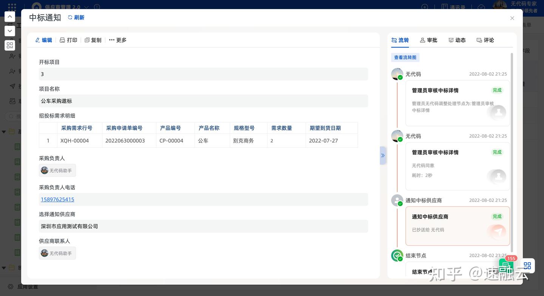Screen dimensions: 544x296
Task: Open the blue grid widget icon bottom-right
Action: pos(527,266)
